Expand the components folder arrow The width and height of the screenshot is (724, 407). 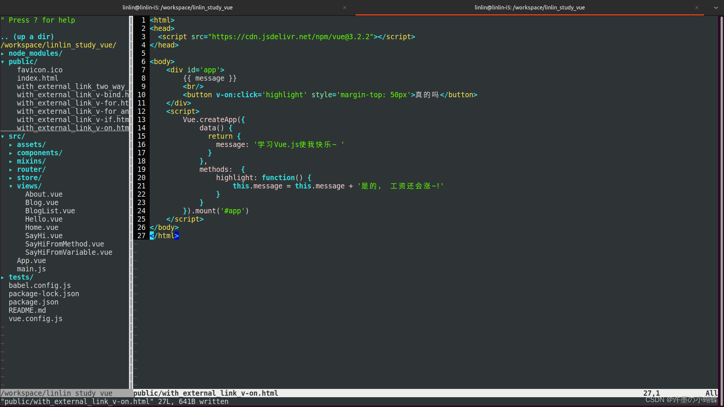coord(11,153)
